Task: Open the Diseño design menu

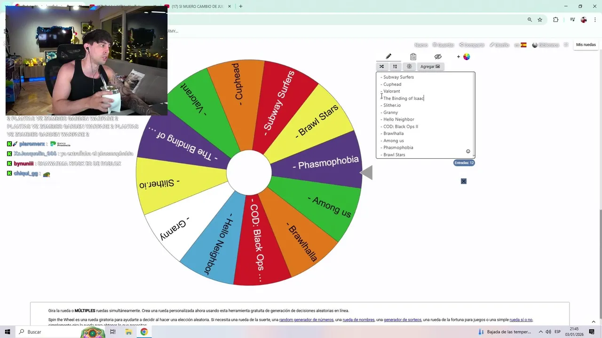Action: [499, 45]
